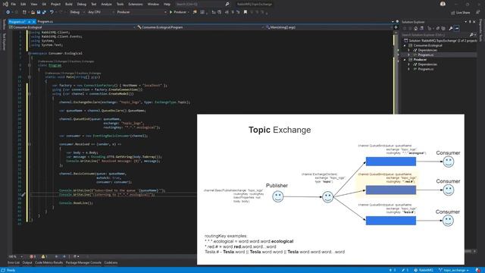The image size is (485, 273).
Task: Click the Save file toolbar icon
Action: (x=39, y=12)
